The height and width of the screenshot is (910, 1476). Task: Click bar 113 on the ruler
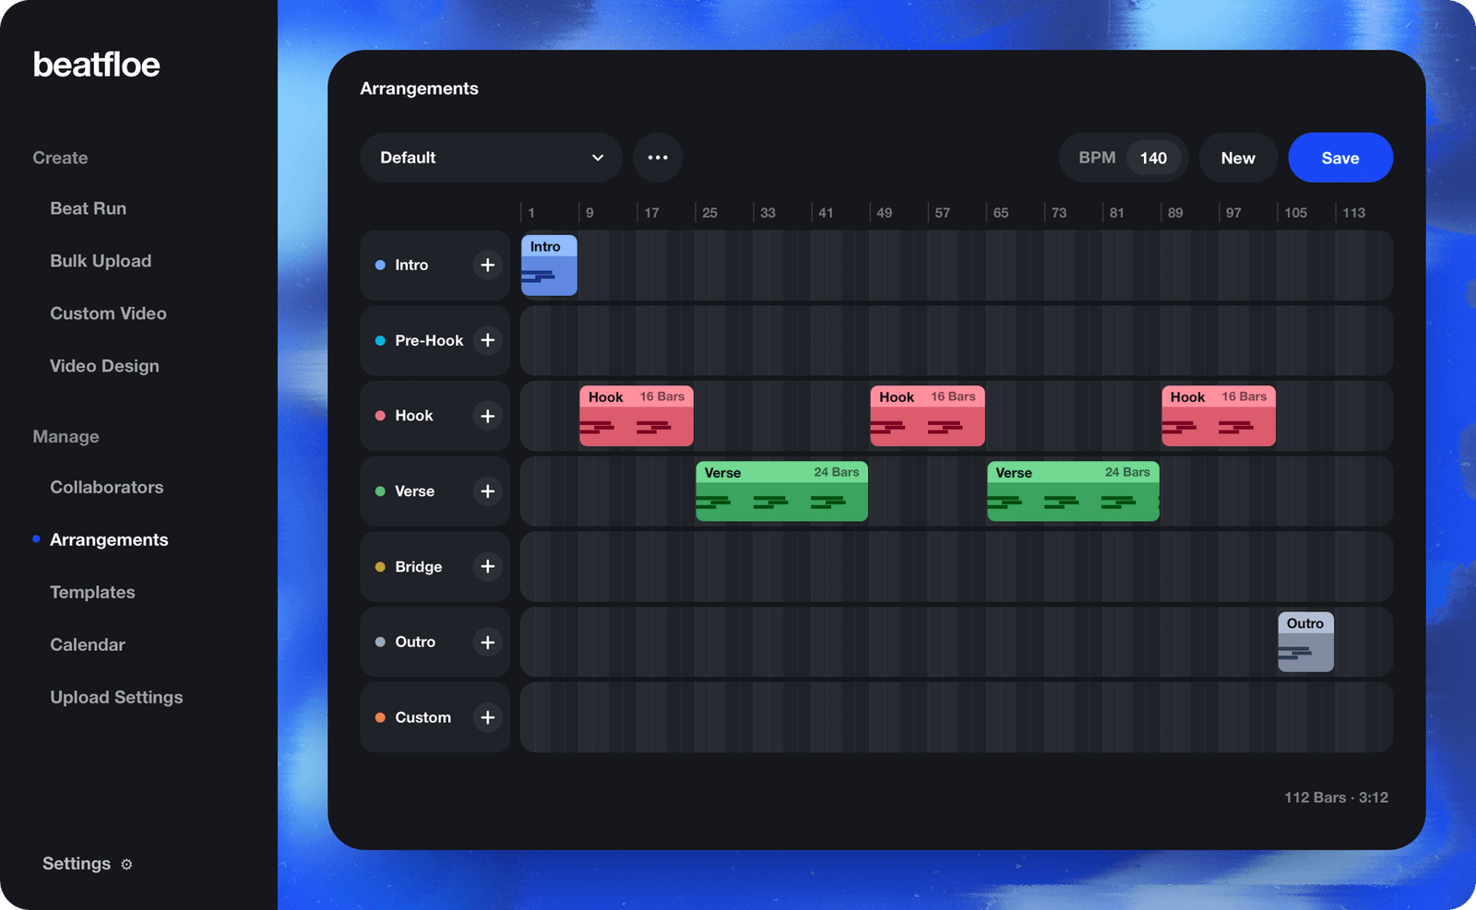coord(1353,213)
